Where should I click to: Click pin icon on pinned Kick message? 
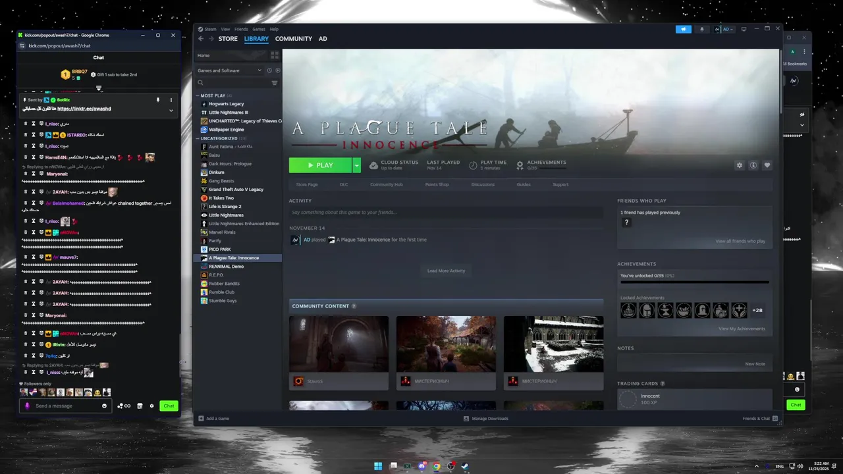pyautogui.click(x=158, y=100)
